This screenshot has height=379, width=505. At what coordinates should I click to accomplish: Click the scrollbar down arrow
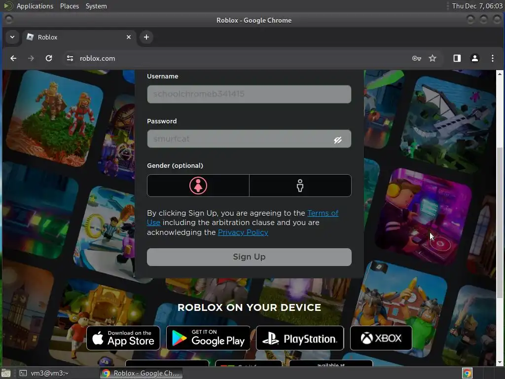500,362
